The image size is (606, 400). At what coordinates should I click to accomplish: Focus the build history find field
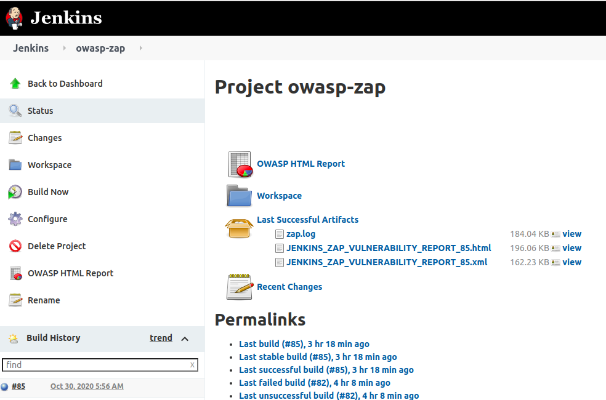(100, 365)
